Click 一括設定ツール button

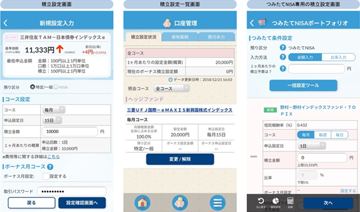point(303,85)
